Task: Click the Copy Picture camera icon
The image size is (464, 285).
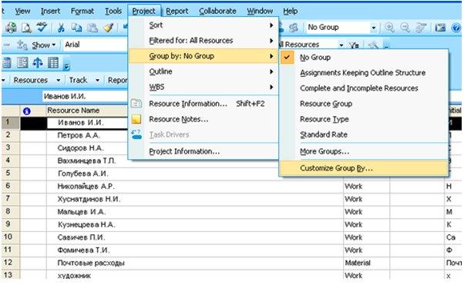Action: pyautogui.click(x=440, y=28)
